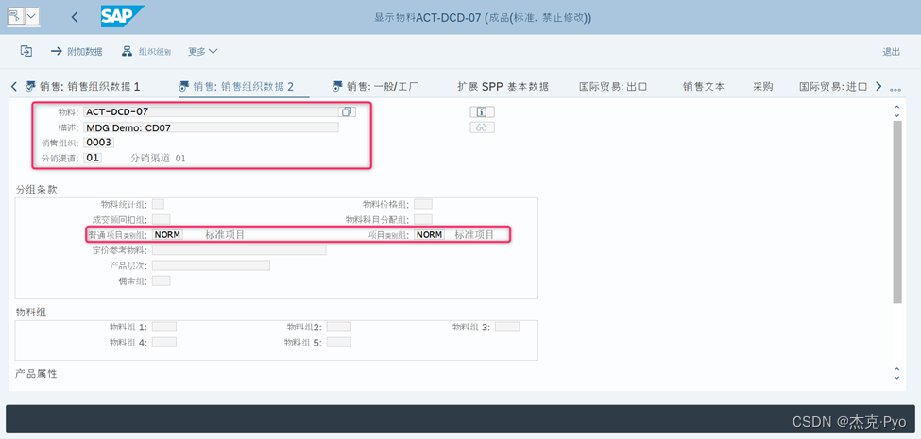Show next tabs with right arrow
This screenshot has width=921, height=439.
click(x=878, y=87)
